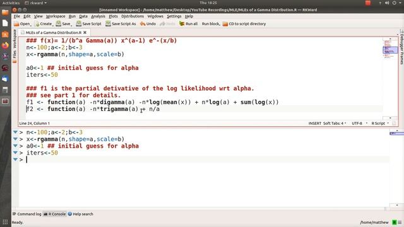Select the MLEs of a Gamma Distribution.R tab

(53, 32)
